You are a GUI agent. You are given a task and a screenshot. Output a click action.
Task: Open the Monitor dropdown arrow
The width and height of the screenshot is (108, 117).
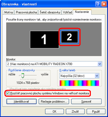pyautogui.click(x=100, y=64)
